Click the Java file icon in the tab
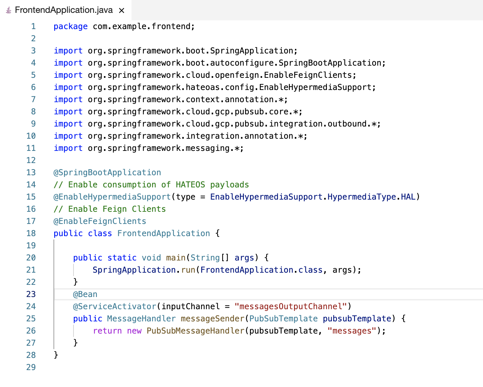Viewport: 483px width, 387px height. 9,10
